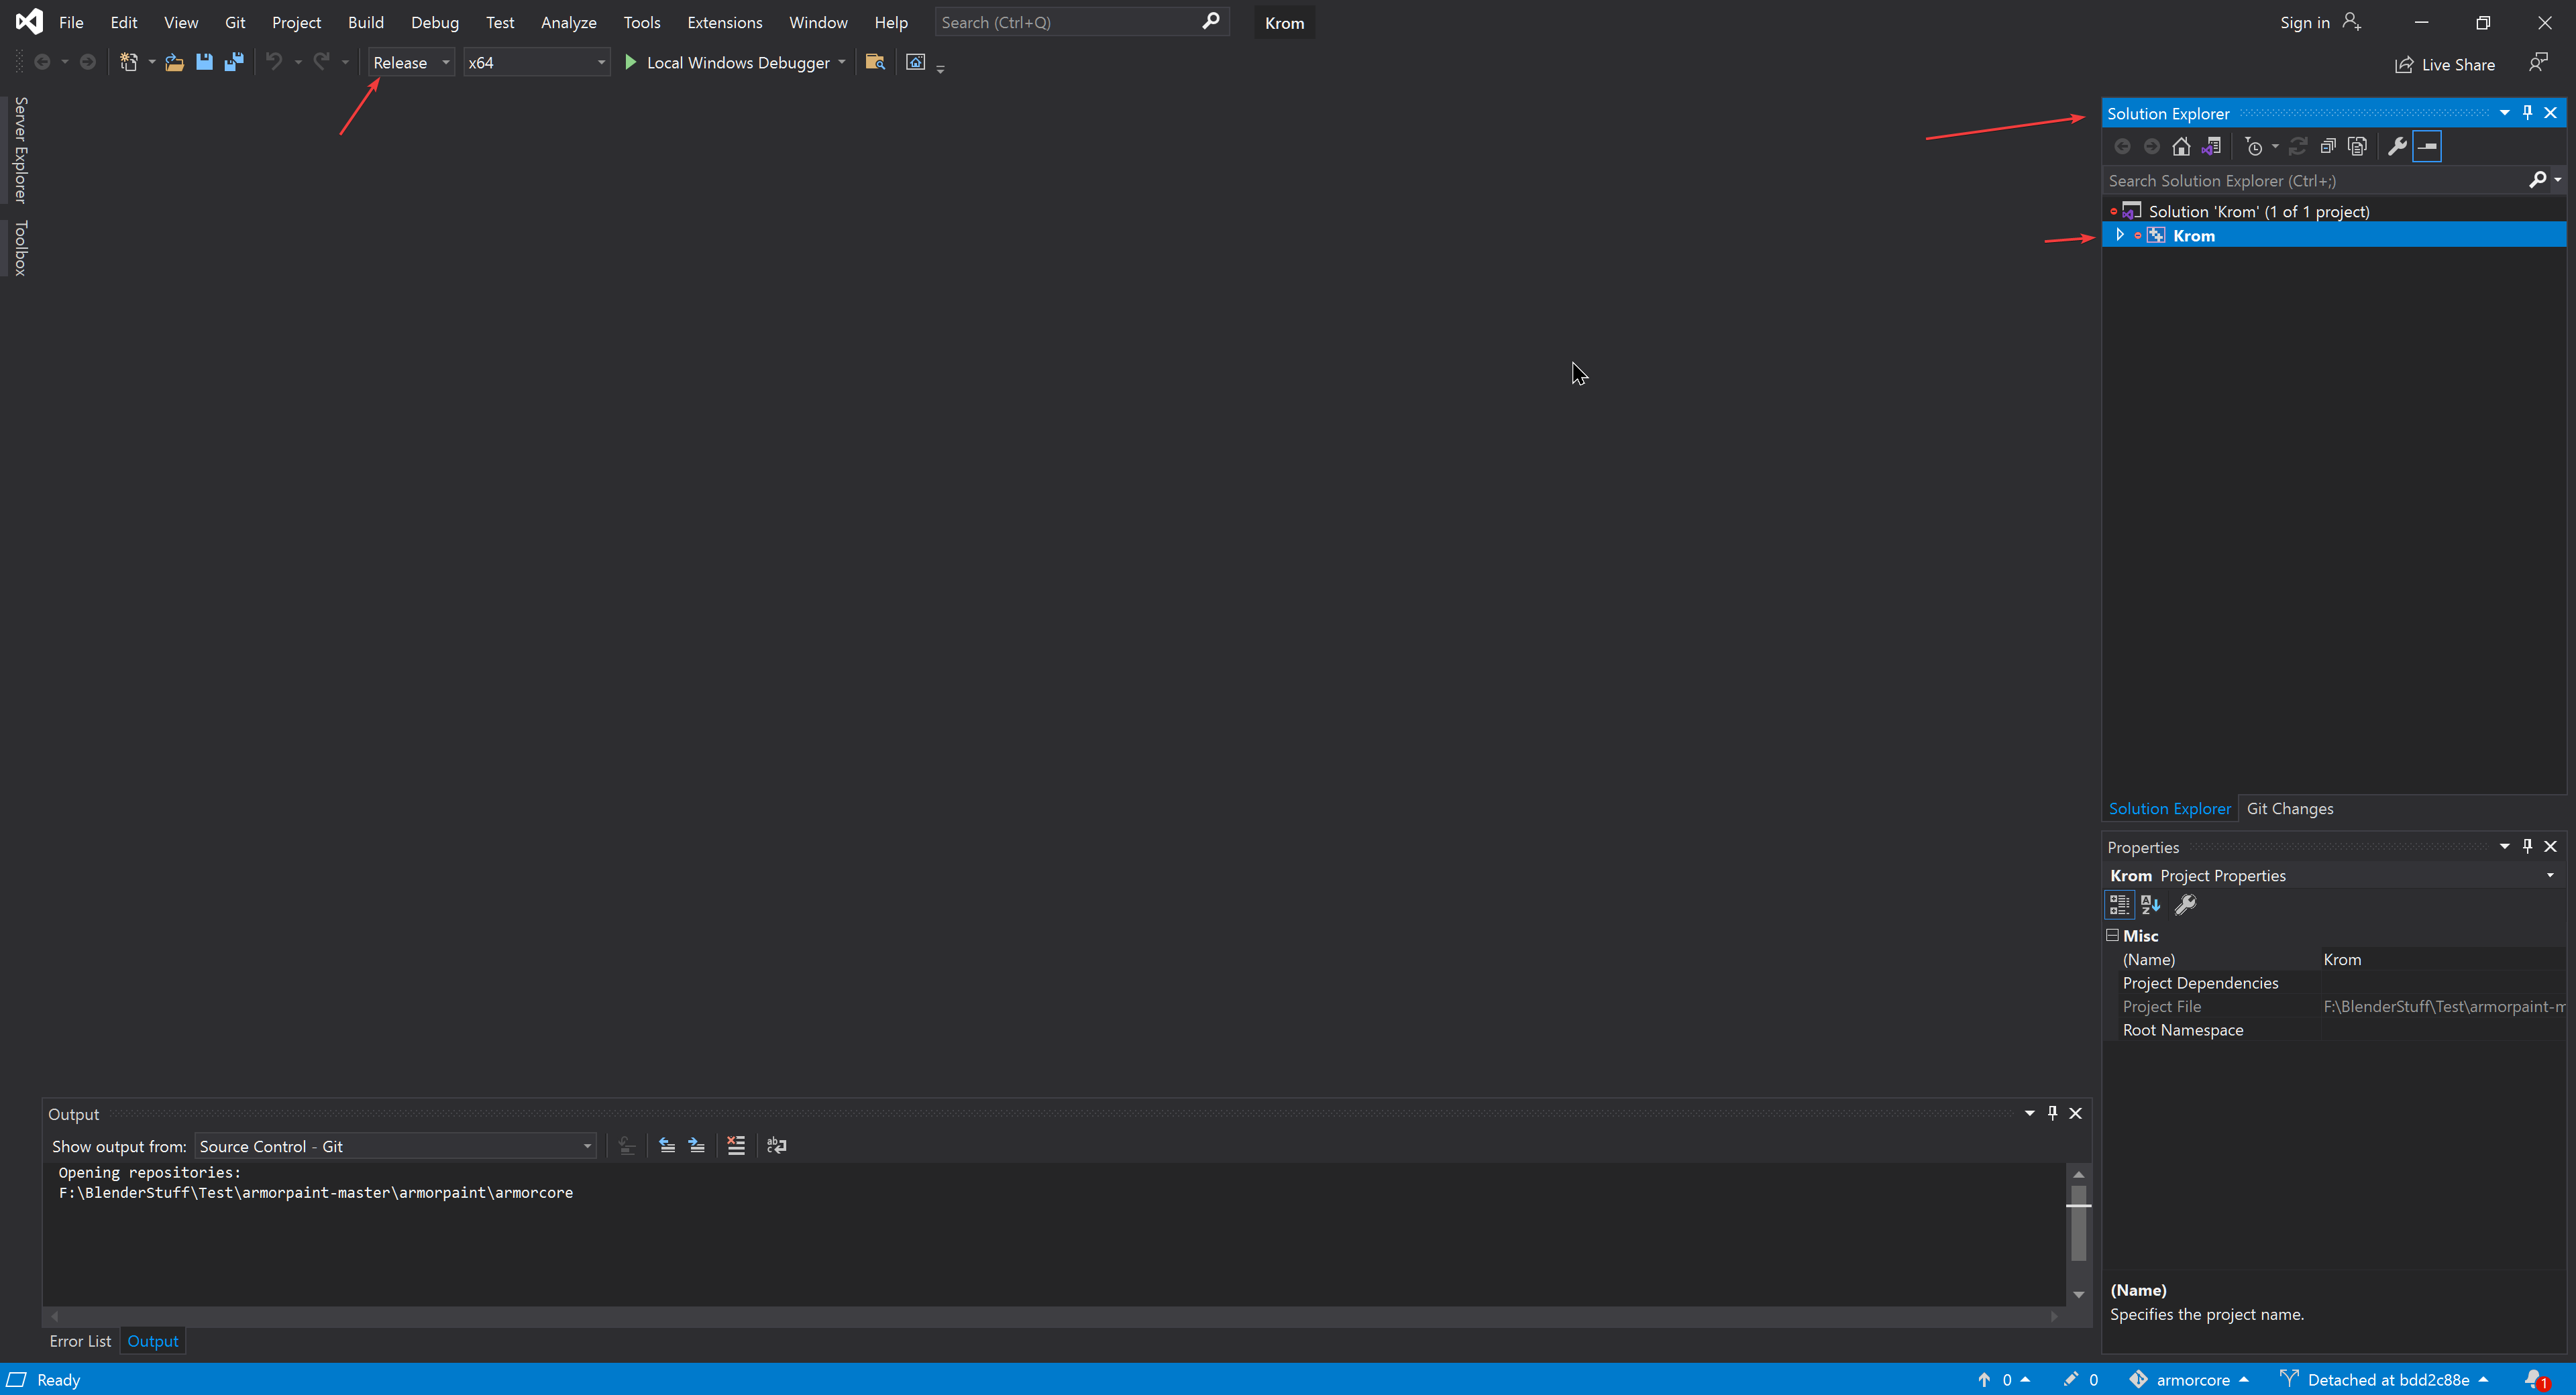The height and width of the screenshot is (1395, 2576).
Task: Click the Home icon in Solution Explorer
Action: click(x=2181, y=146)
